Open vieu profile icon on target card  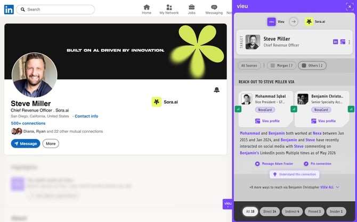tap(343, 42)
